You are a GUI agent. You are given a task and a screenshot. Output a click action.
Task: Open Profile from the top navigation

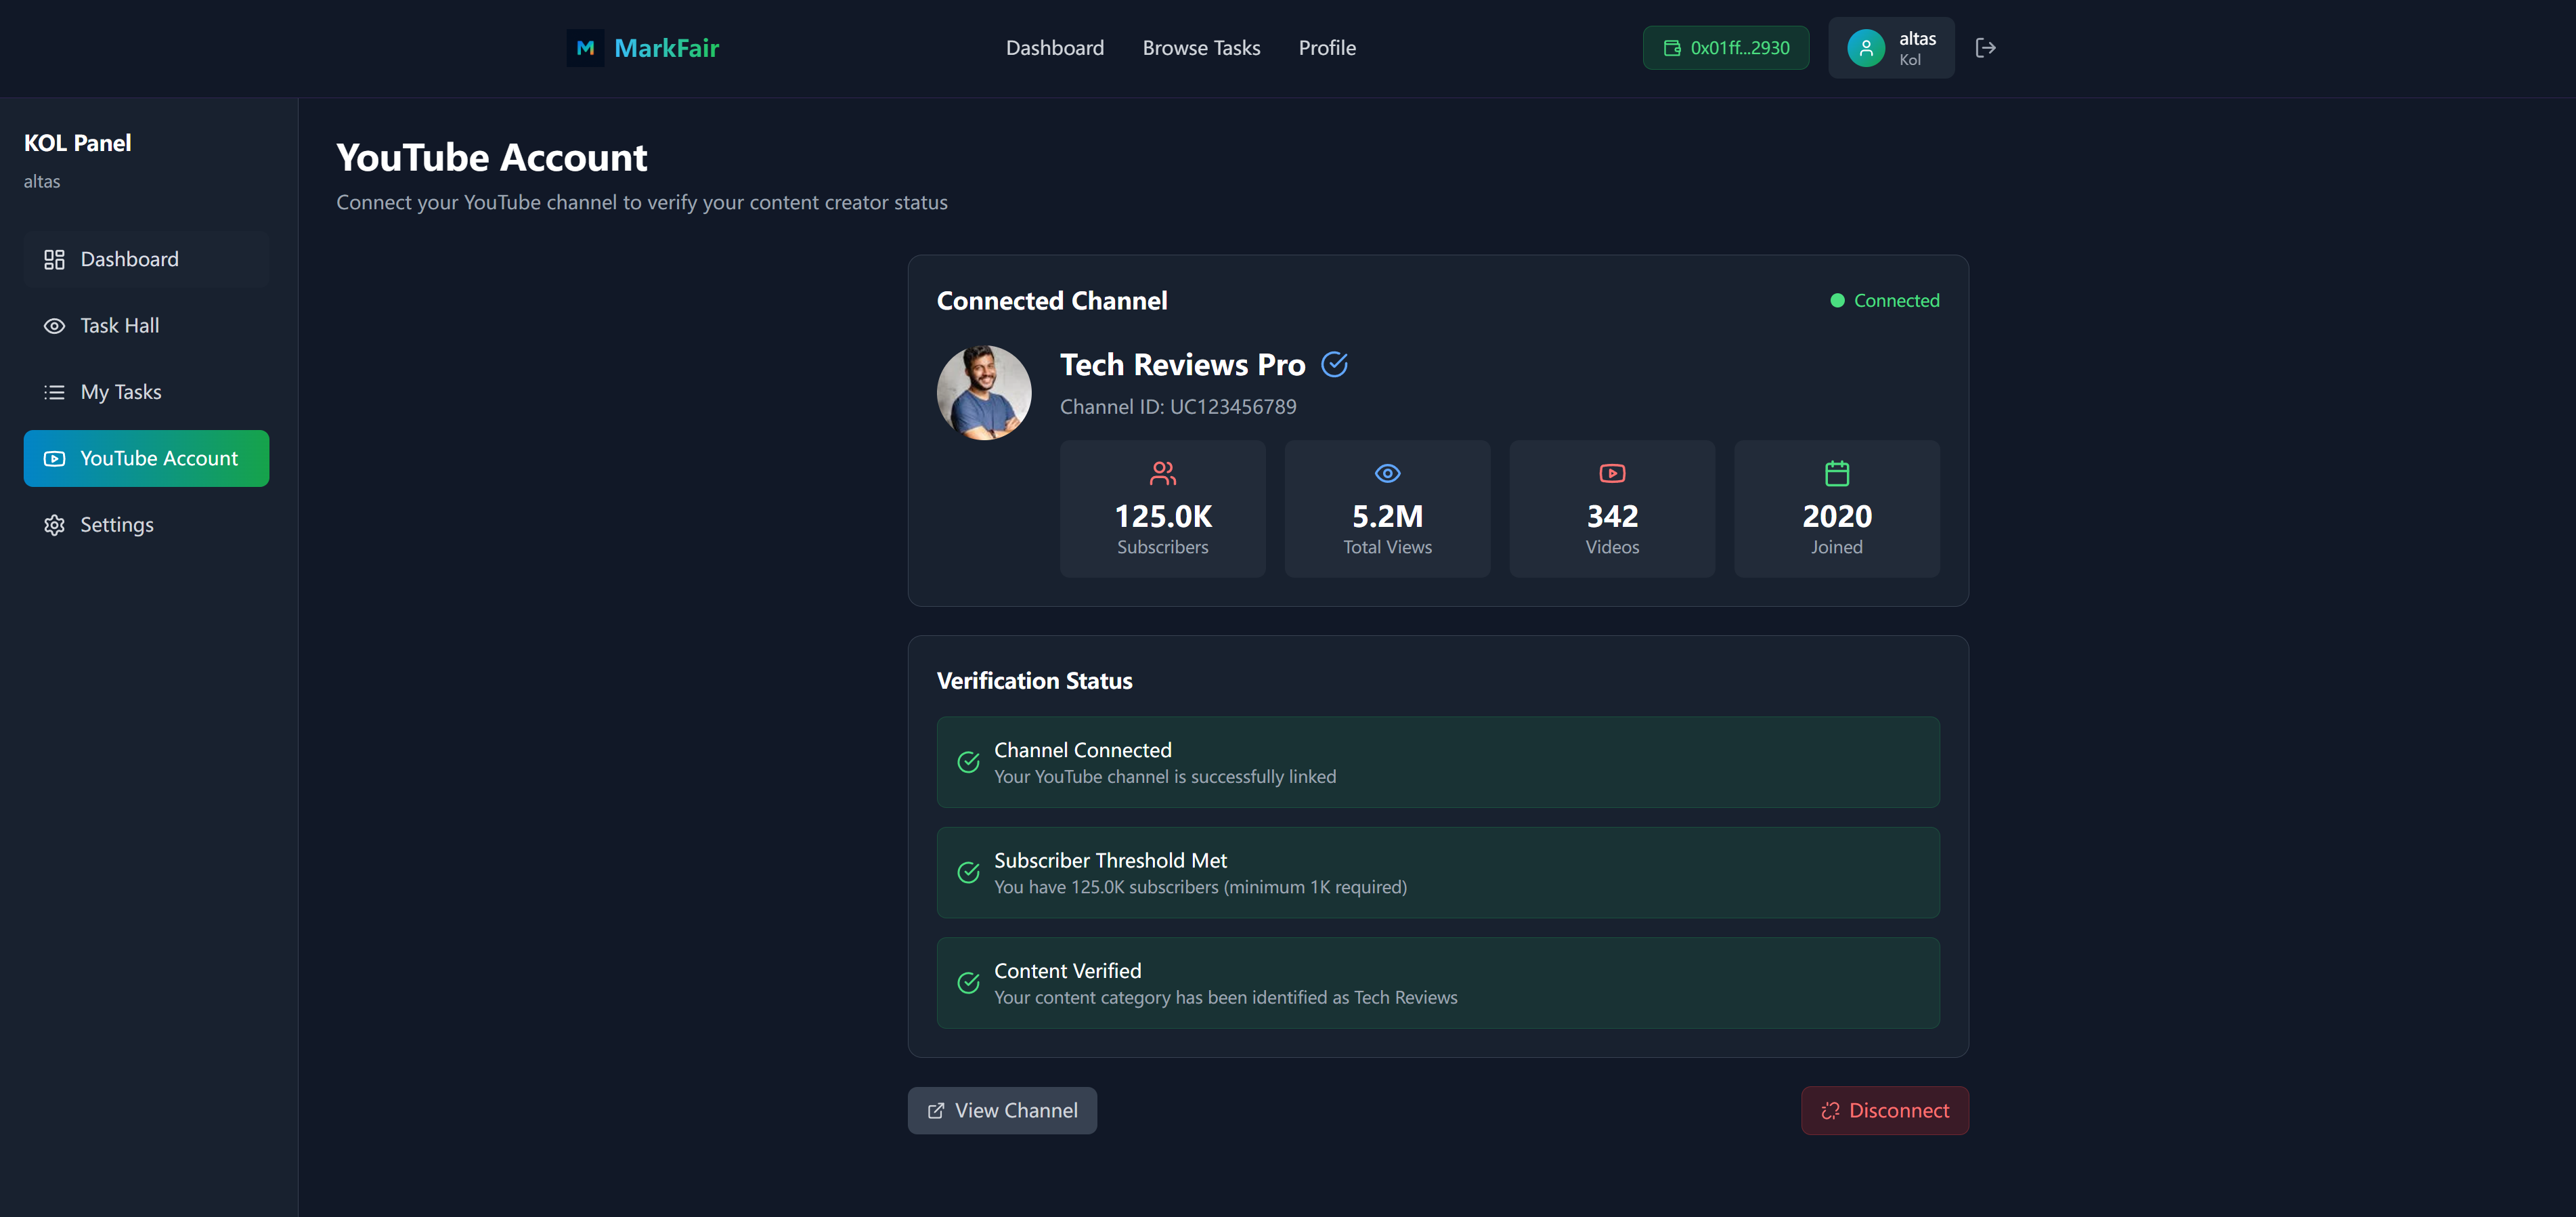point(1326,48)
